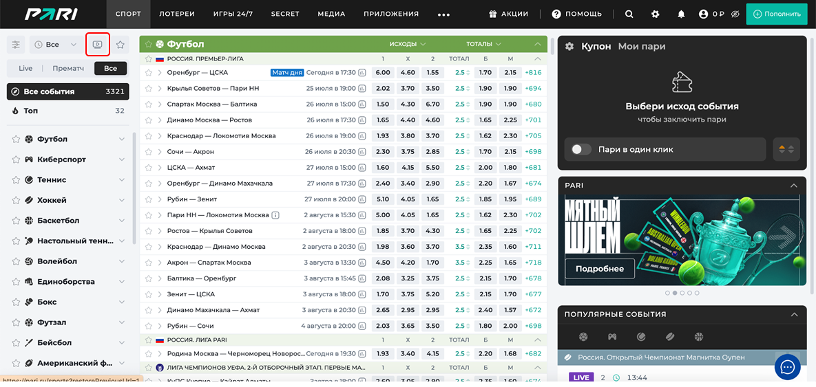The height and width of the screenshot is (387, 816).
Task: Enable the one-click bet toggle
Action: pyautogui.click(x=581, y=149)
